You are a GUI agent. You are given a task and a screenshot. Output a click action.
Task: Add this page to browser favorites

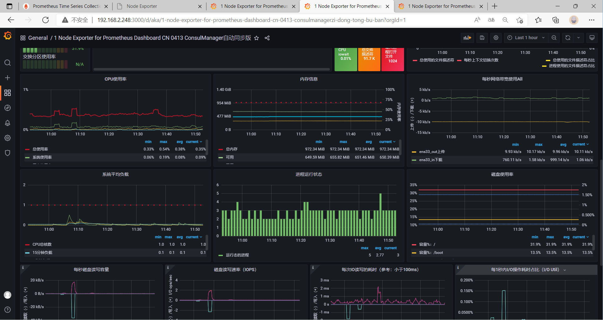click(x=520, y=20)
